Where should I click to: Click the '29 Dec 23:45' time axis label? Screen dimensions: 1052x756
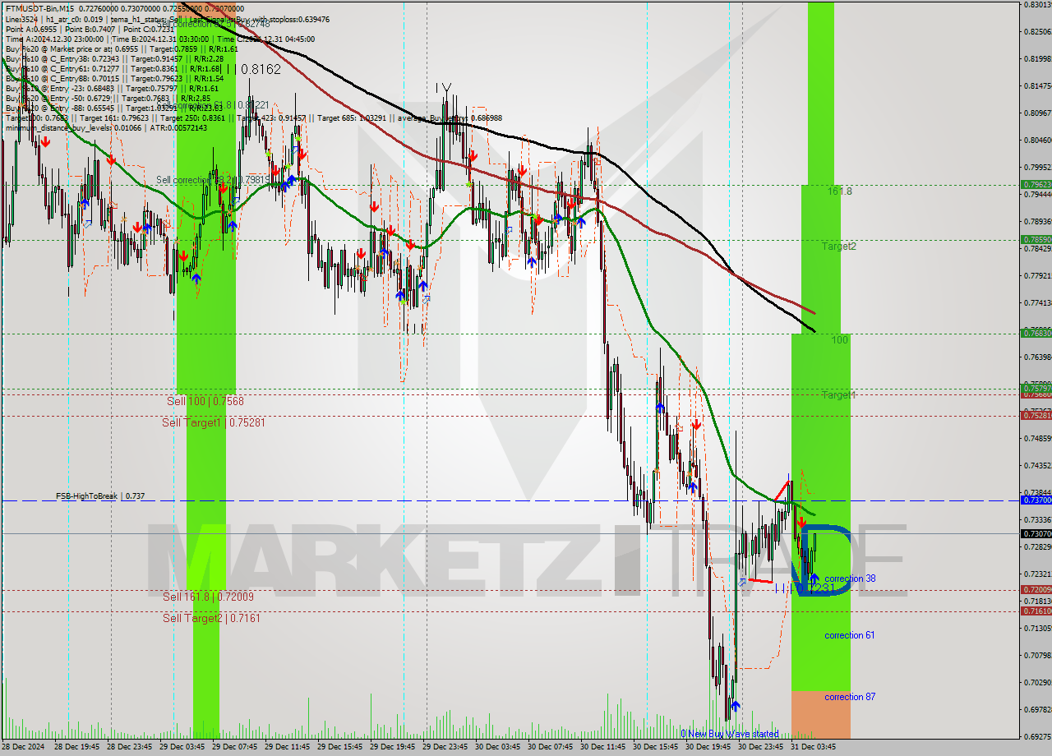pos(445,748)
